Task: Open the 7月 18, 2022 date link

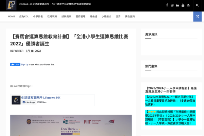Action: pyautogui.click(x=33, y=51)
